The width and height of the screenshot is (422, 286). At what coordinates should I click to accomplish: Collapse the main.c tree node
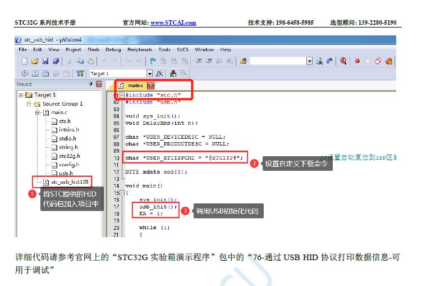(x=38, y=112)
